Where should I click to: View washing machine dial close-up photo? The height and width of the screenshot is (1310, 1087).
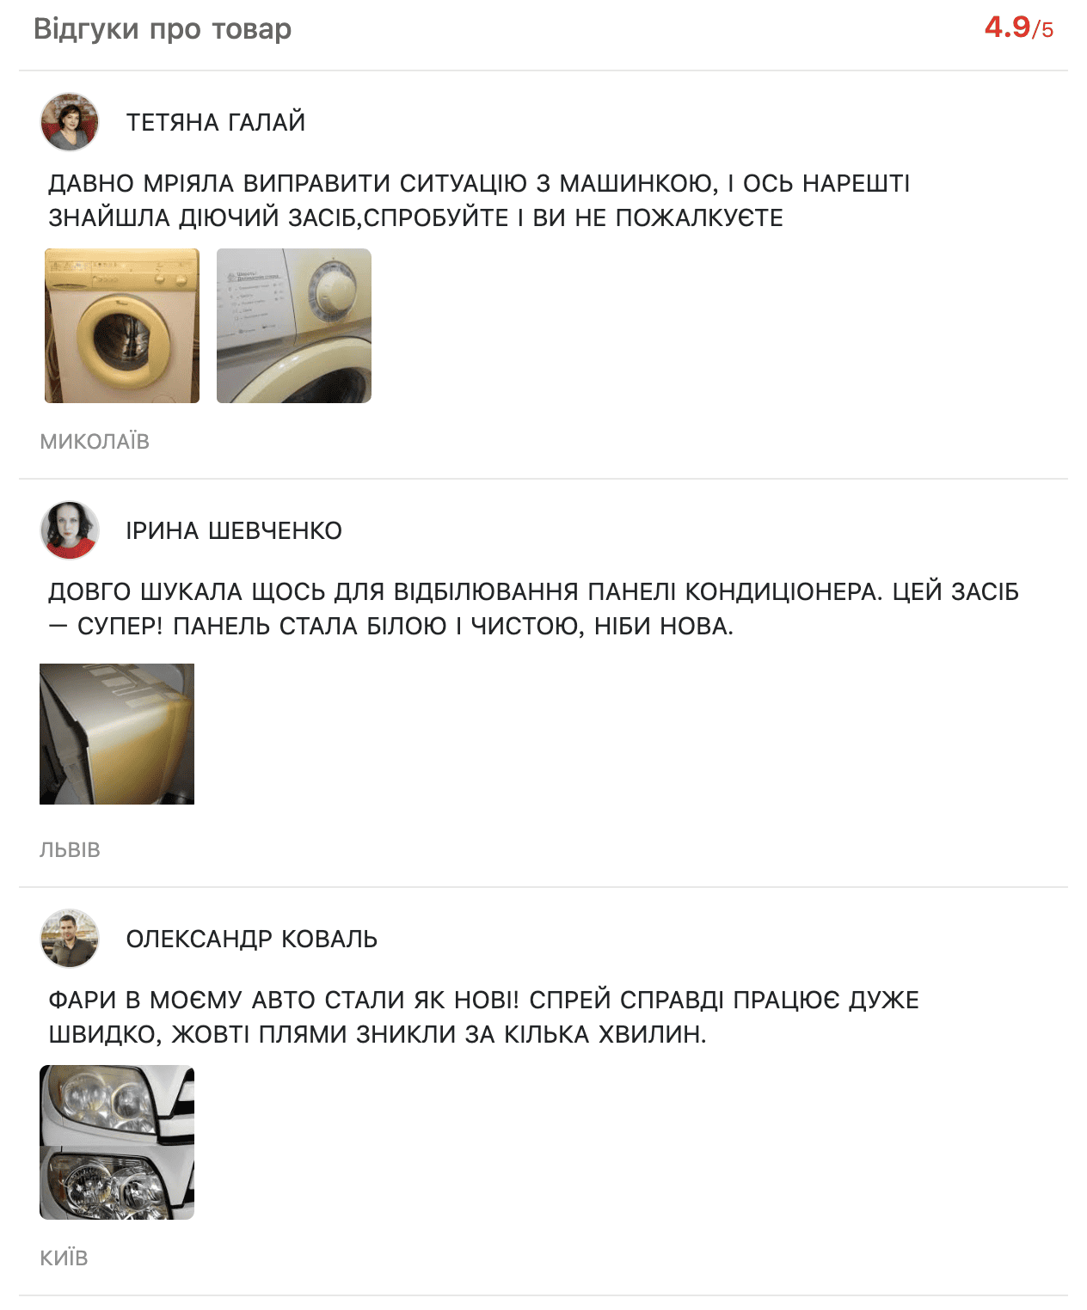click(294, 326)
